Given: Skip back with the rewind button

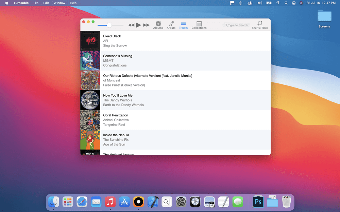Looking at the screenshot, I should click(x=131, y=25).
